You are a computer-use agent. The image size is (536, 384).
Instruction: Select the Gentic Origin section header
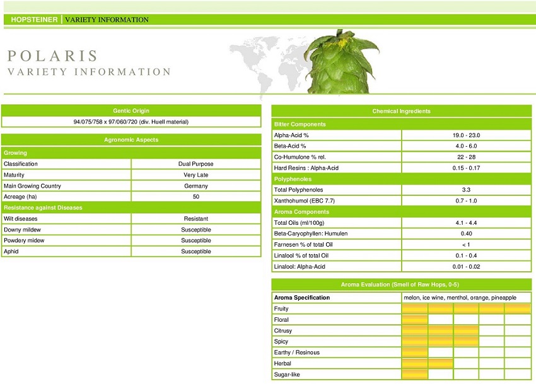pyautogui.click(x=131, y=111)
